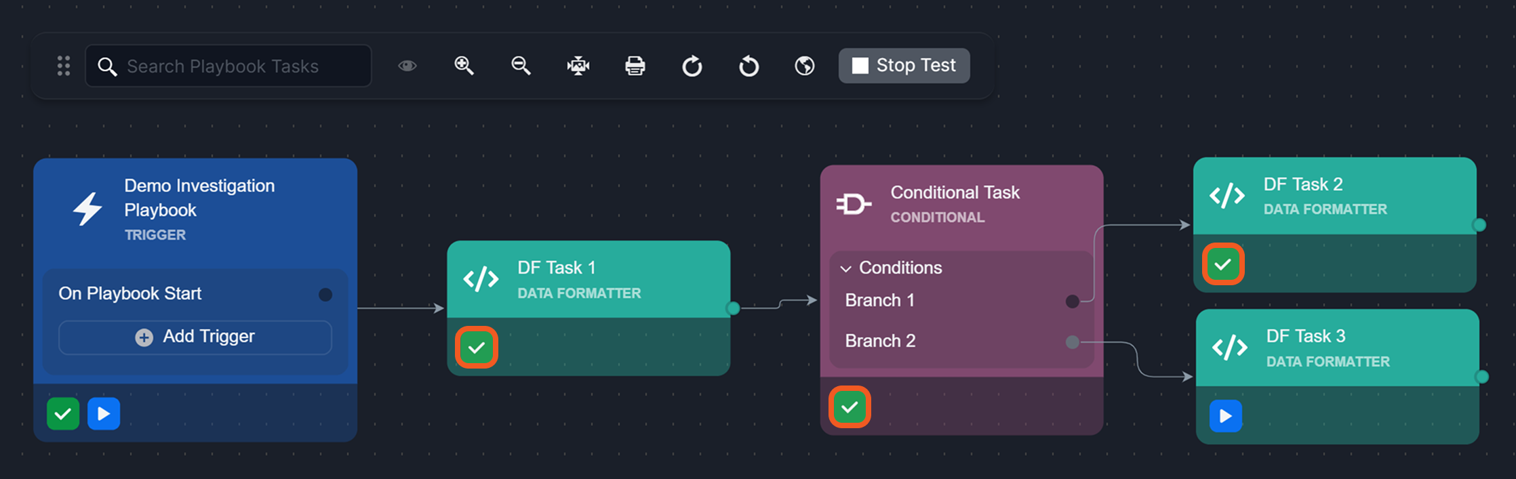The image size is (1516, 479).
Task: Click the green checkmark on Conditional Task
Action: pyautogui.click(x=850, y=407)
